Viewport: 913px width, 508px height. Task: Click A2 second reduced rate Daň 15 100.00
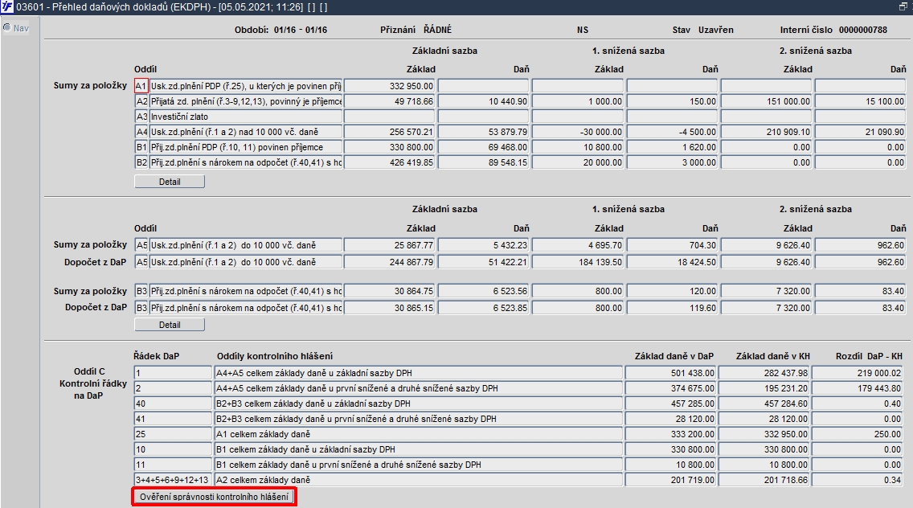860,101
